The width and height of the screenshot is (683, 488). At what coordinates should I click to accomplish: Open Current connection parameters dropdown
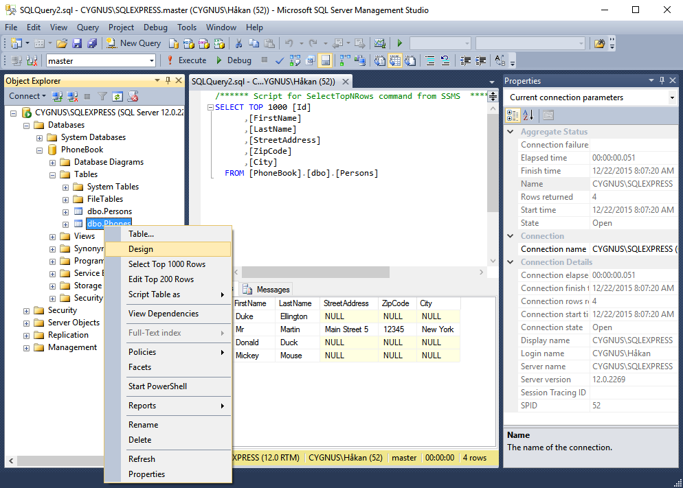pyautogui.click(x=672, y=97)
